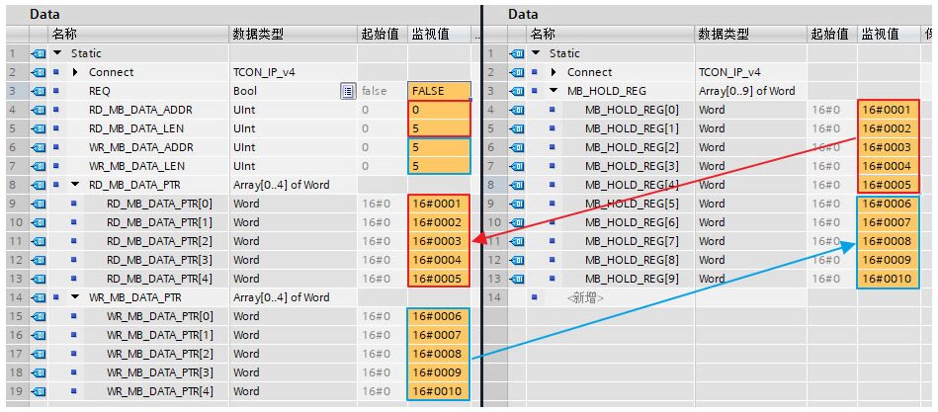Viewport: 938px width, 412px height.
Task: Click the tag icon of the left Connect row
Action: pyautogui.click(x=39, y=72)
